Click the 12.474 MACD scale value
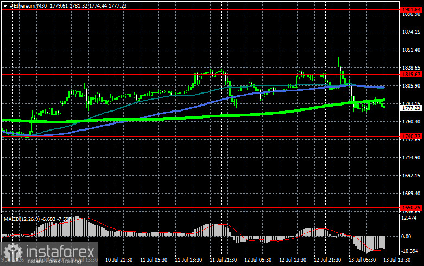Image resolution: width=424 pixels, height=266 pixels. tap(410, 218)
